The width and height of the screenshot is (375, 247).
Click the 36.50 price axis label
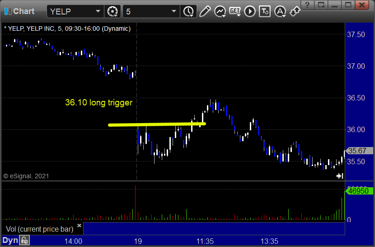[356, 98]
